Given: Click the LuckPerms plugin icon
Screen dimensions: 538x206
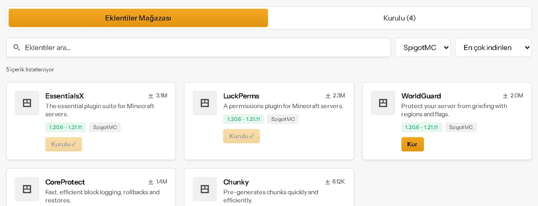Looking at the screenshot, I should pos(205,103).
